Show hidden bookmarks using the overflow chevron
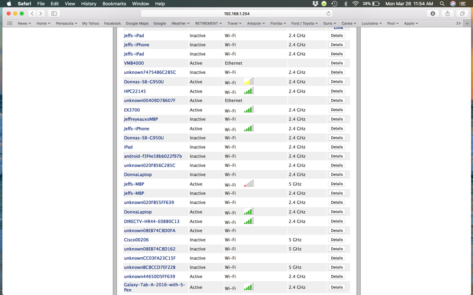 coord(458,23)
